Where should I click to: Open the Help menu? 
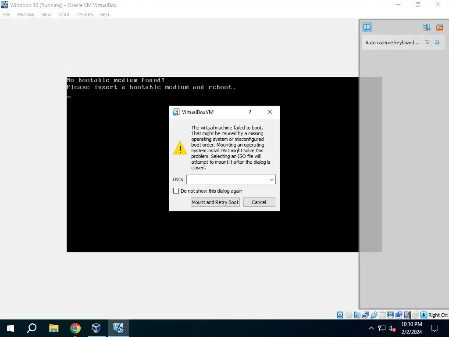click(x=104, y=14)
